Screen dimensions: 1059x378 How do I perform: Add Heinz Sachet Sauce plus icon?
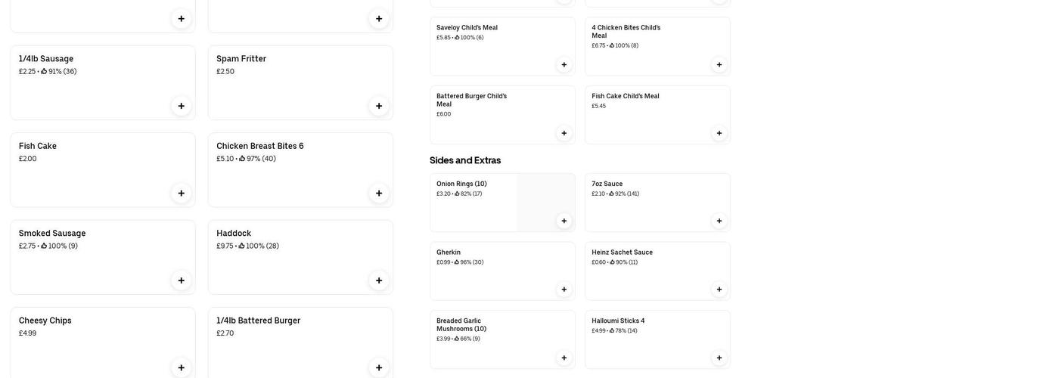pyautogui.click(x=719, y=290)
